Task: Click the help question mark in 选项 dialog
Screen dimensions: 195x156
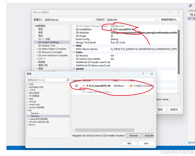Action: coord(143,74)
